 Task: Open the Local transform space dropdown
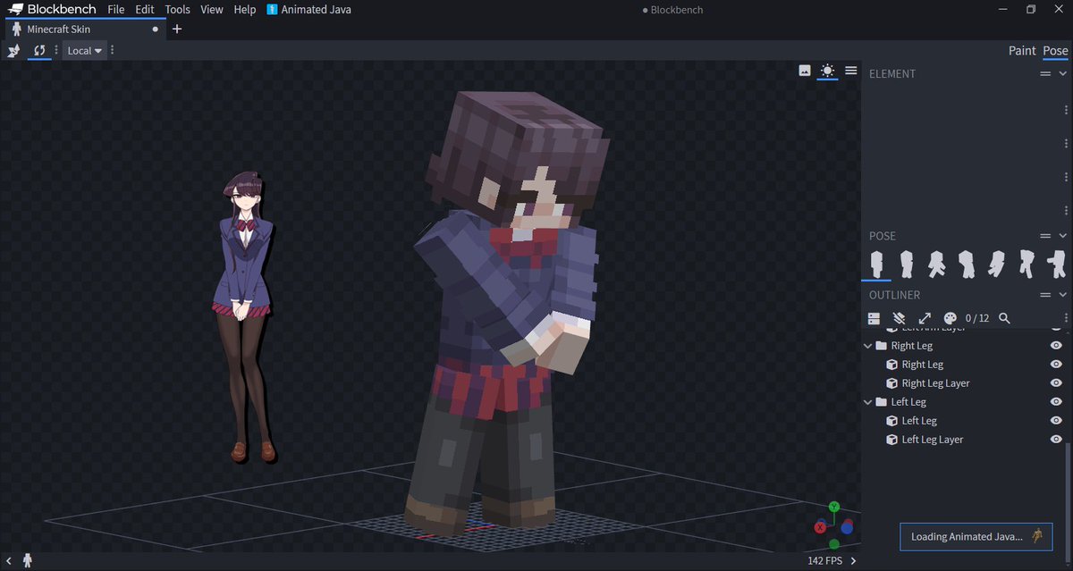coord(85,51)
